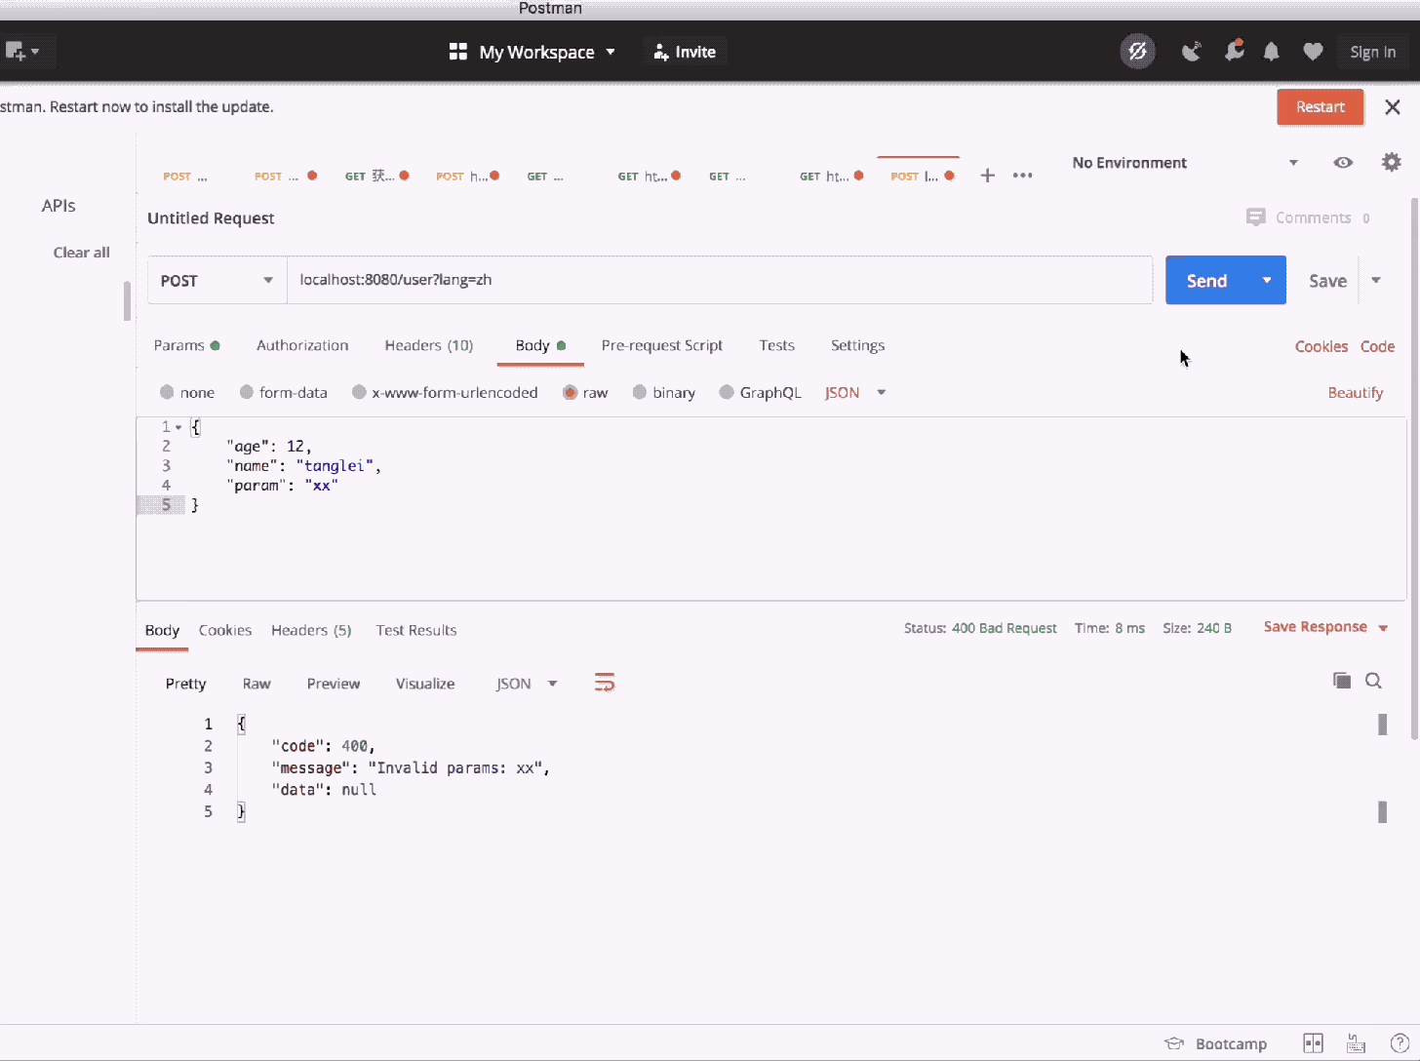The height and width of the screenshot is (1061, 1420).
Task: Open the Save Response dropdown
Action: (1325, 627)
